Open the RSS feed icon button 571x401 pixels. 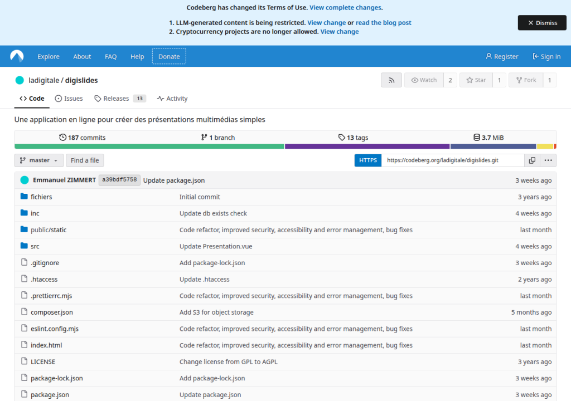coord(391,80)
